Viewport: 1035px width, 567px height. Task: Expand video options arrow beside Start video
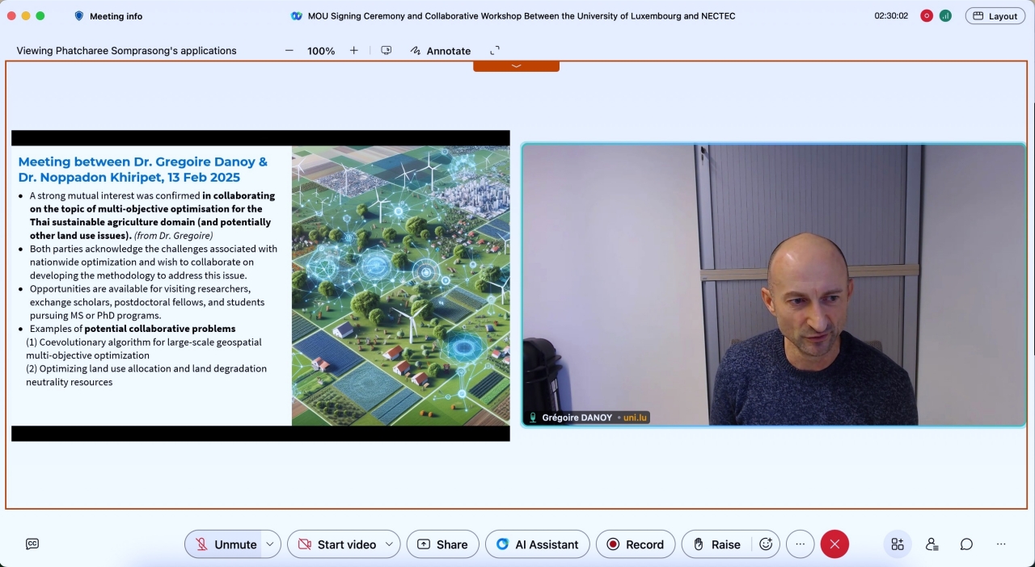click(x=389, y=544)
